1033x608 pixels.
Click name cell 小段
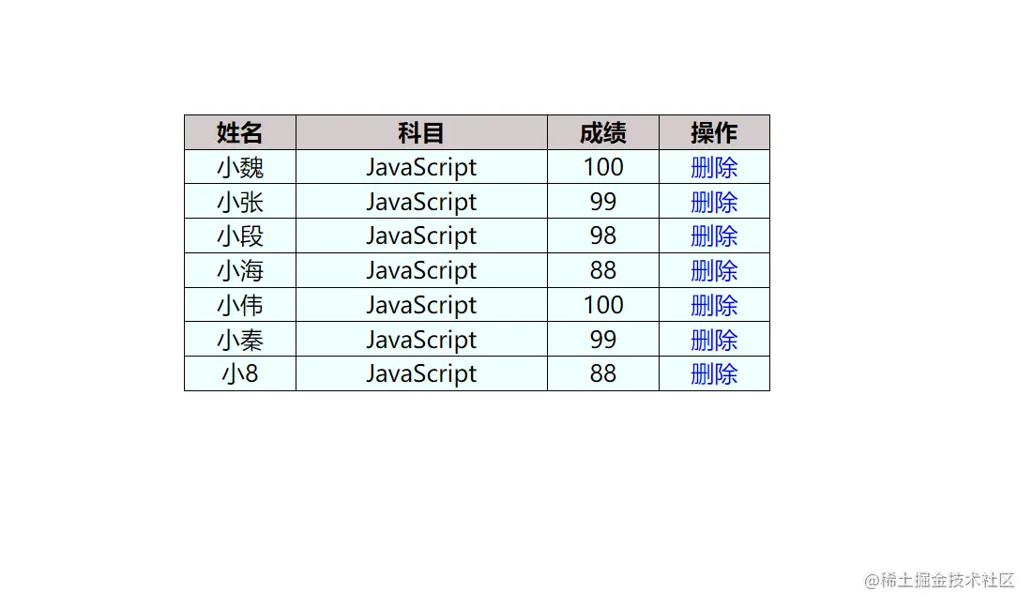click(240, 236)
